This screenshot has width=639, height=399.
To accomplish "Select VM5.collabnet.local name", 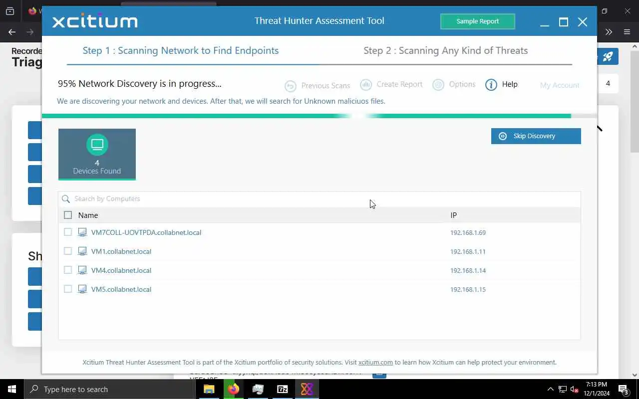I will [x=121, y=289].
